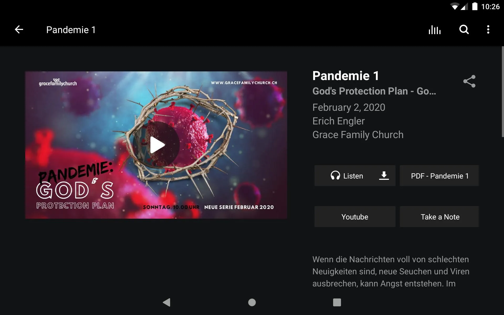Open the share icon for Pandemie 1

point(469,82)
